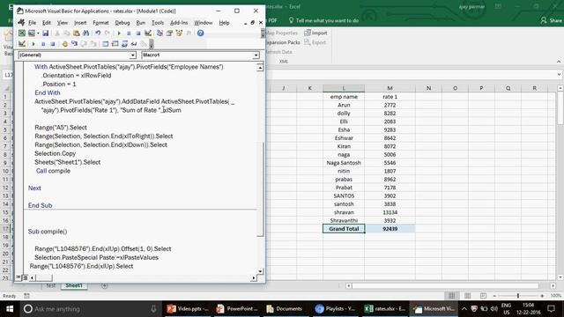Click Import in Excel XML group

tap(315, 33)
